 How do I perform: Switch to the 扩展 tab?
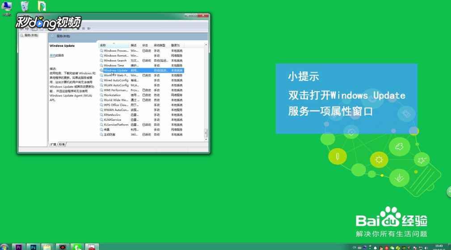click(x=53, y=144)
